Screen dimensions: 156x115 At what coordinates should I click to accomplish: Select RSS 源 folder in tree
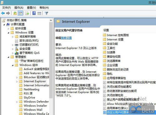[x=26, y=93]
